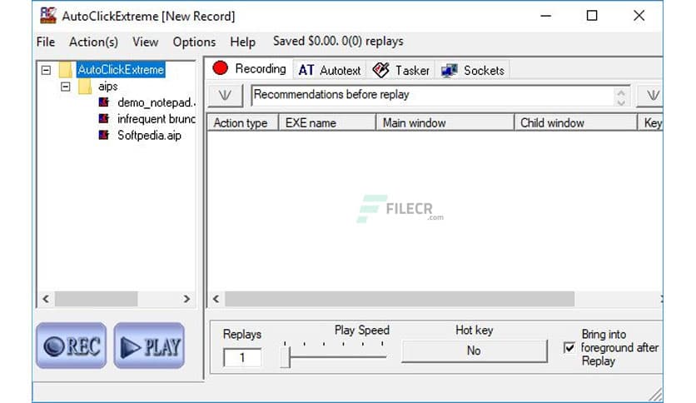Minimize the AutoClickExtreme window

pos(546,16)
